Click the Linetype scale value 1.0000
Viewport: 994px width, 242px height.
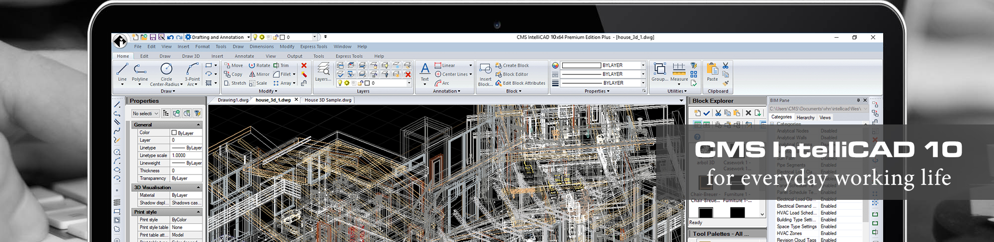pos(186,155)
